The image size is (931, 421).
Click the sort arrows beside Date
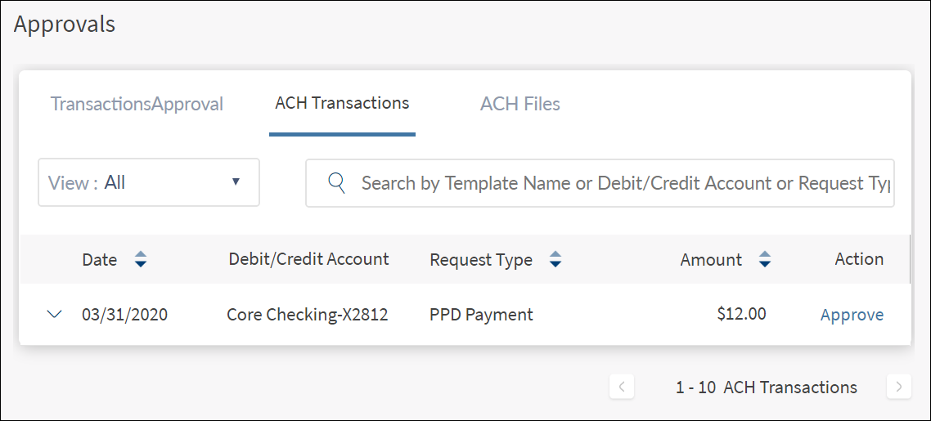tap(141, 260)
